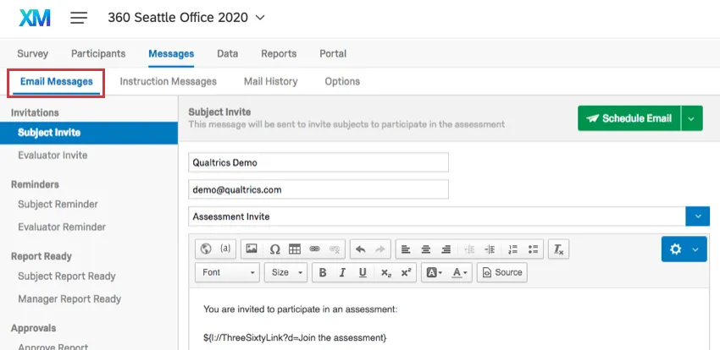Click the insert link icon
Viewport: 720px width, 350px height.
coord(315,249)
